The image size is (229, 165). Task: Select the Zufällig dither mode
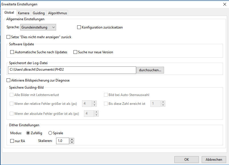coord(28,133)
